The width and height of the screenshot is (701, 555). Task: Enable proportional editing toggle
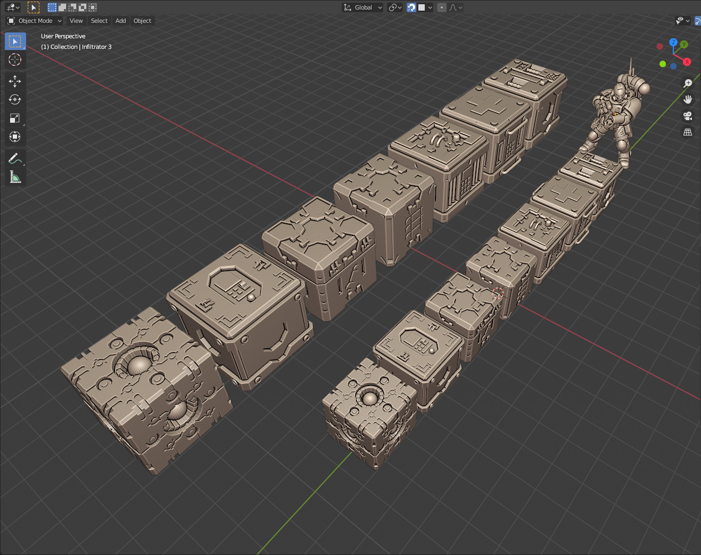click(442, 7)
